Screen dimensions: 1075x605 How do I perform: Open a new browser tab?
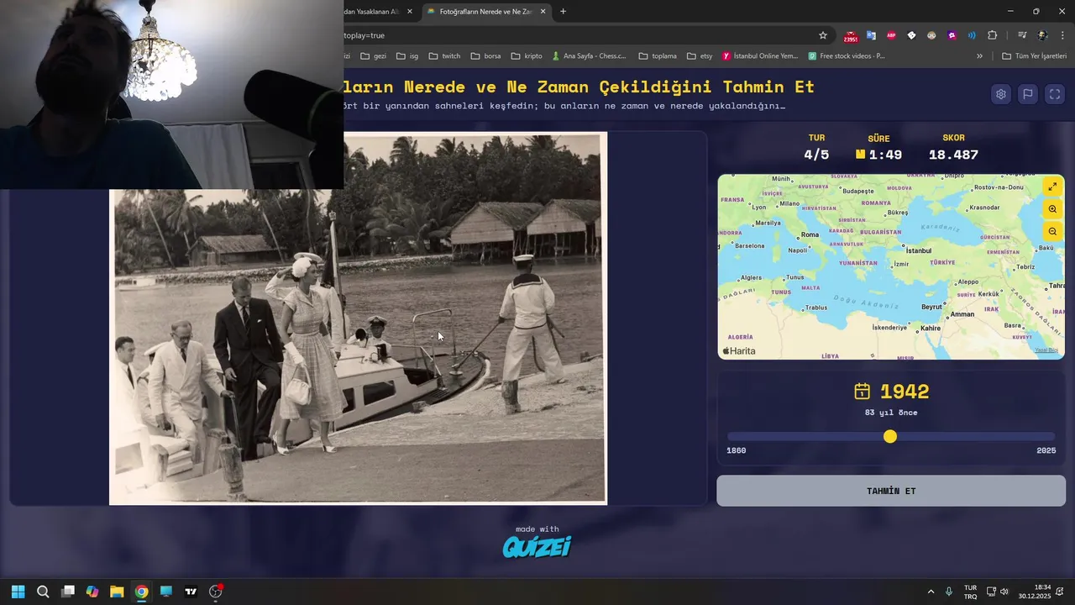tap(563, 12)
